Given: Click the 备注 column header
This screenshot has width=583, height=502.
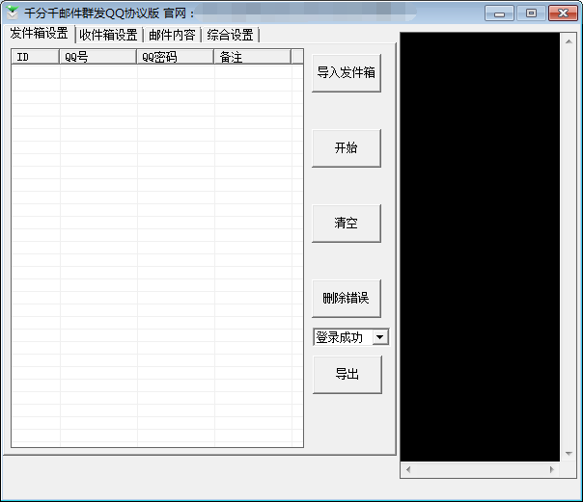Looking at the screenshot, I should click(x=253, y=57).
